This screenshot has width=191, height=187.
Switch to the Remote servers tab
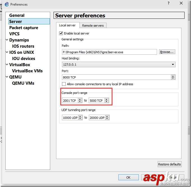pyautogui.click(x=93, y=26)
